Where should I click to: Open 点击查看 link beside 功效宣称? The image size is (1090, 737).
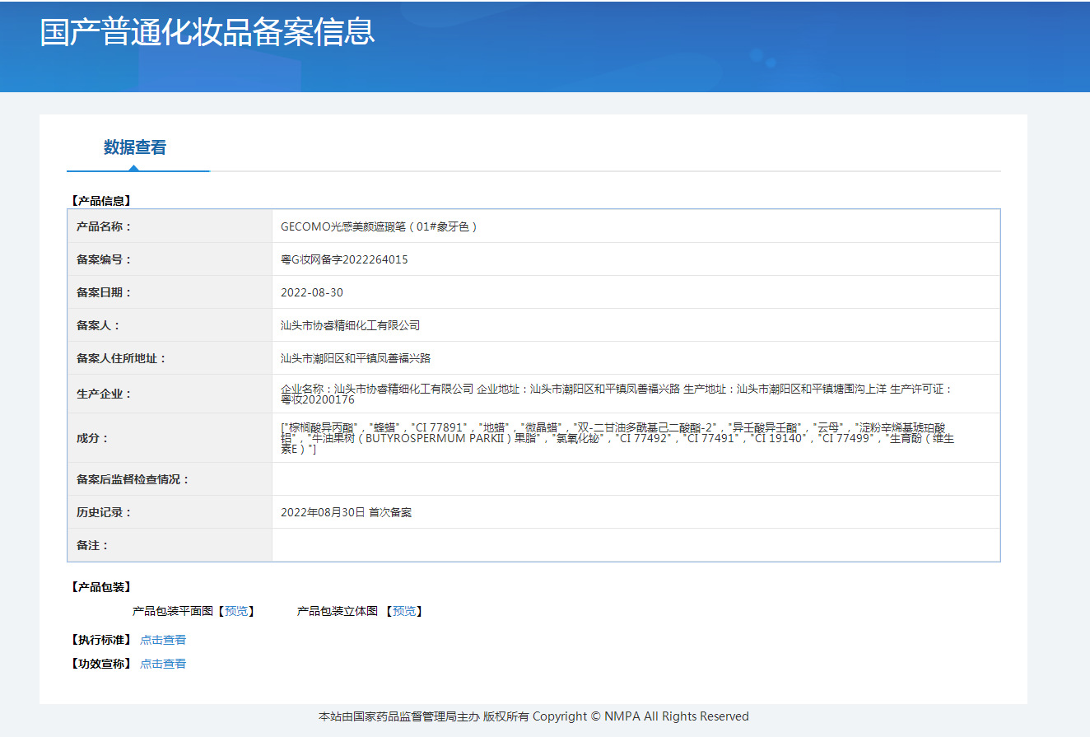163,664
